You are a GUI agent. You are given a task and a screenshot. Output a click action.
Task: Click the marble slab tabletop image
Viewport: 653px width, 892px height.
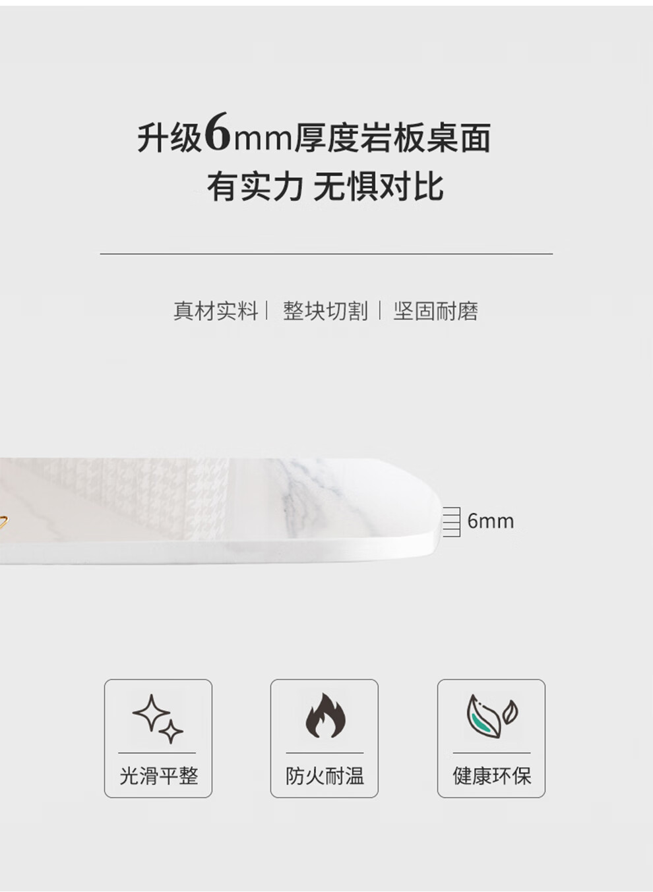tap(220, 511)
